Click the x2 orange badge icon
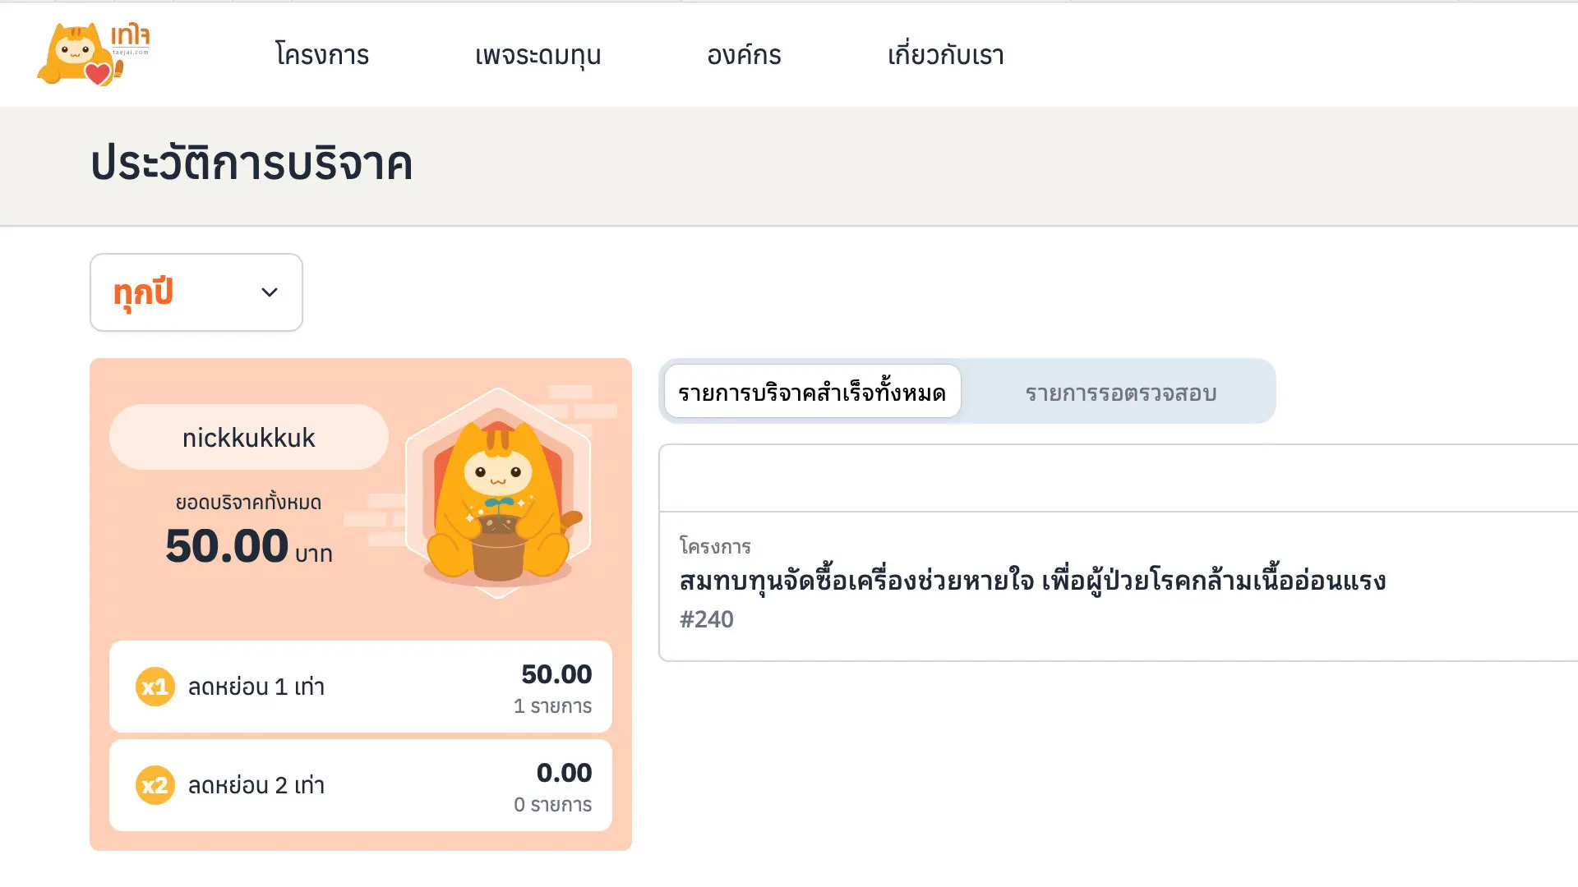This screenshot has width=1578, height=887. [x=155, y=785]
